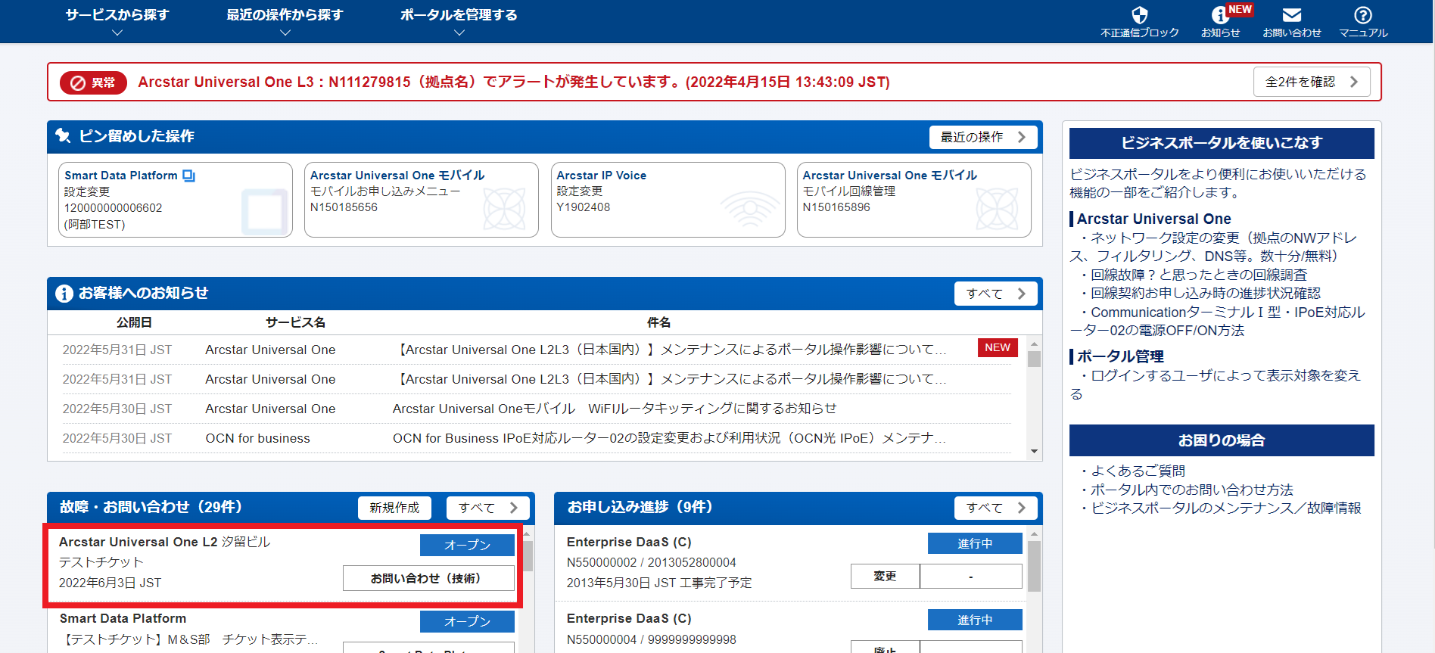
Task: Click scroll up arrow of notices list
Action: [1034, 343]
